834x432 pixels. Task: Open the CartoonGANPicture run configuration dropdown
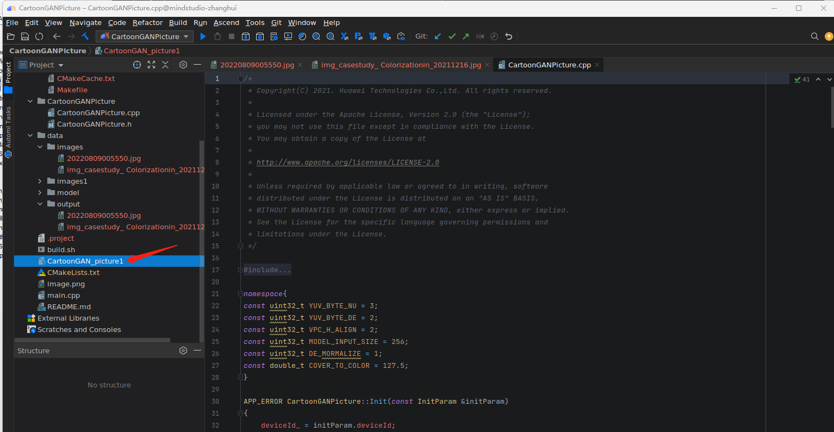click(x=145, y=36)
